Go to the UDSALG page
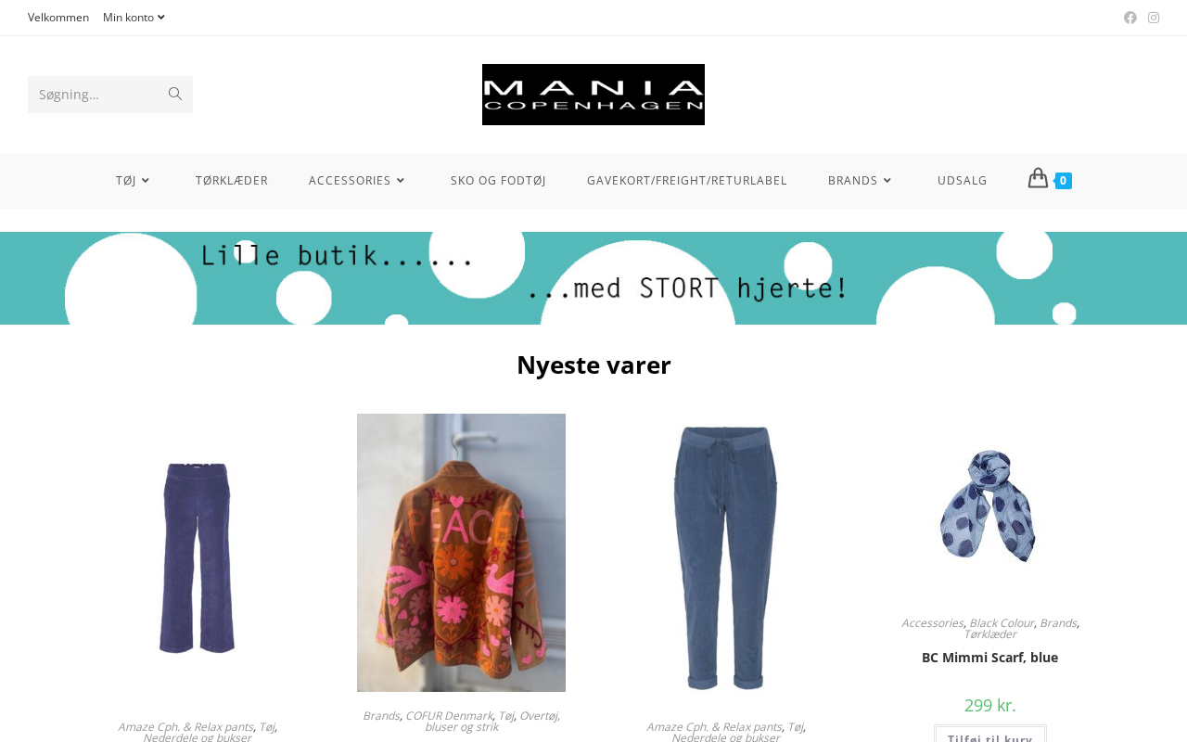The height and width of the screenshot is (742, 1187). (x=963, y=181)
